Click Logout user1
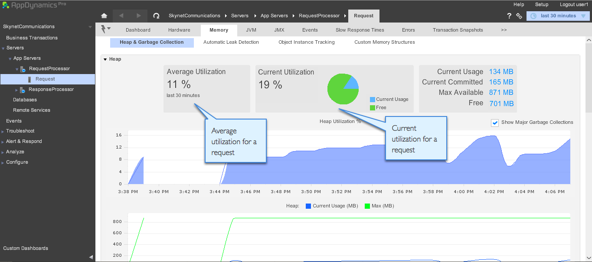The height and width of the screenshot is (262, 592). tap(574, 4)
